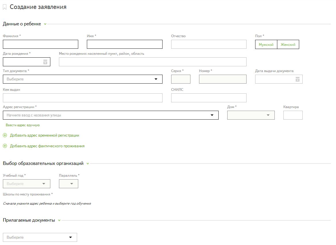Screen dimensions: 336x245
Task: Collapse Выбор образовательных организаций section
Action: tap(88, 164)
